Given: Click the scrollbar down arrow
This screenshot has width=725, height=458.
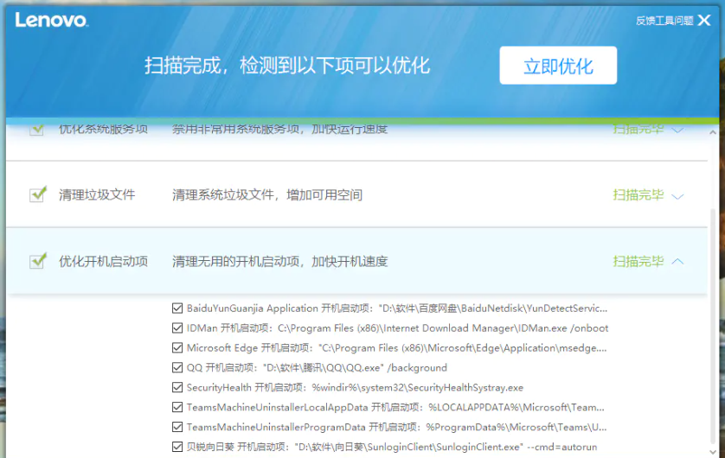Looking at the screenshot, I should (x=713, y=453).
